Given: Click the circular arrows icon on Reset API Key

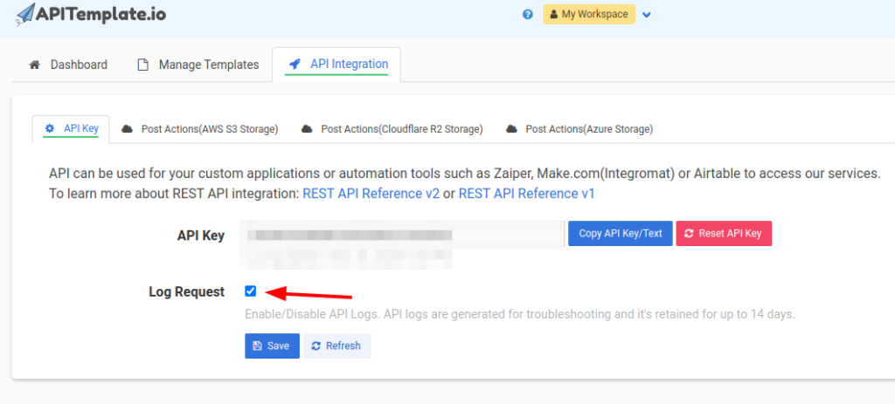Looking at the screenshot, I should (x=689, y=234).
